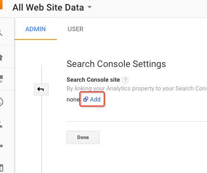207x173 pixels.
Task: Click the Search Console Settings heading
Action: (116, 64)
